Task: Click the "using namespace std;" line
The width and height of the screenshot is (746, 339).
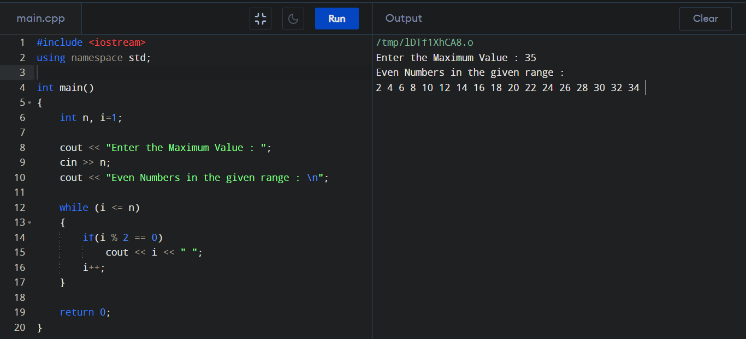Action: click(x=93, y=58)
